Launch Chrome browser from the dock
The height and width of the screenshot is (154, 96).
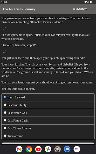click(x=29, y=149)
